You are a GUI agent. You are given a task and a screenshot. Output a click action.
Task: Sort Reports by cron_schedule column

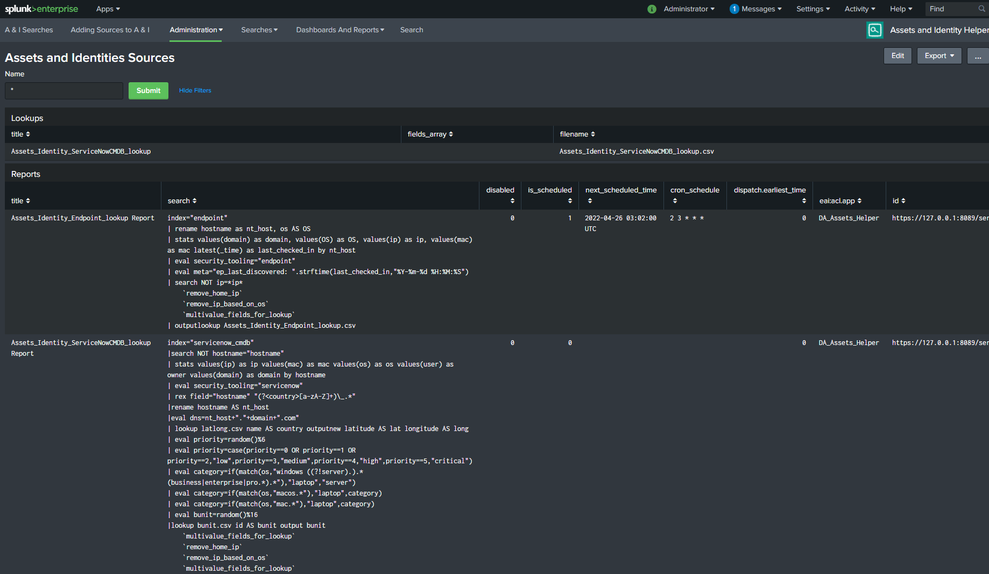point(695,195)
